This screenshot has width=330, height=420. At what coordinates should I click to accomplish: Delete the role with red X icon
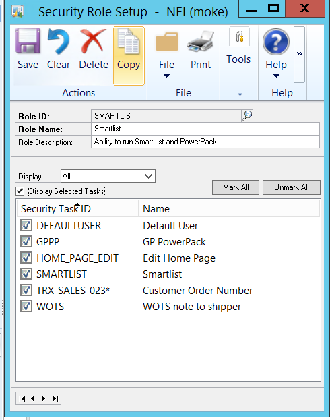pyautogui.click(x=94, y=40)
